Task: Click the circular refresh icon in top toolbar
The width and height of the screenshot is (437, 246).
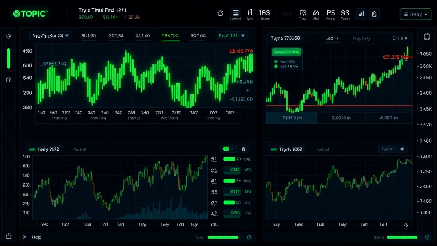Action: pos(221,13)
